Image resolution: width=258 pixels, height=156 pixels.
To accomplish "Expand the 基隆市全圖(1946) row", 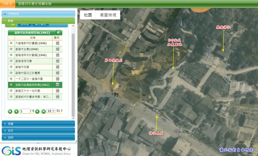I will [x=11, y=49].
